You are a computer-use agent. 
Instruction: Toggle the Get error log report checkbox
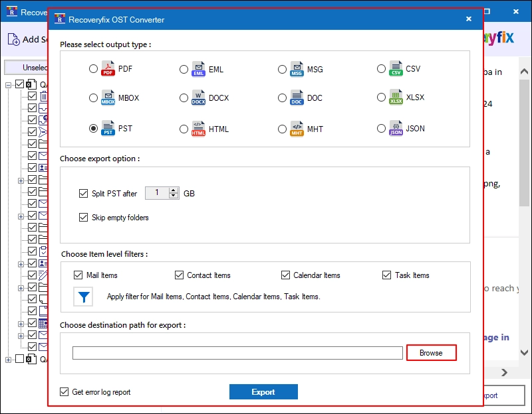pos(64,391)
